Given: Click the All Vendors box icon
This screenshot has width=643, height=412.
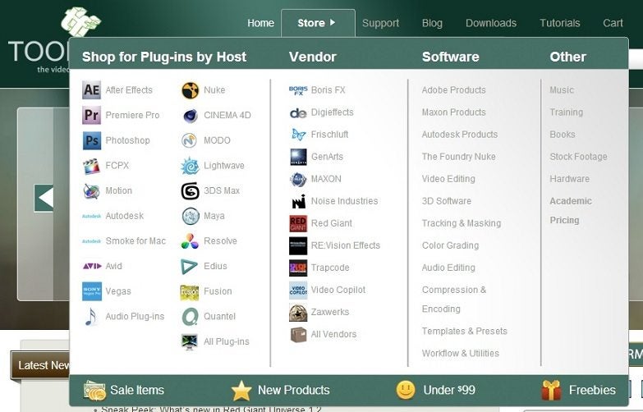Looking at the screenshot, I should pos(299,335).
